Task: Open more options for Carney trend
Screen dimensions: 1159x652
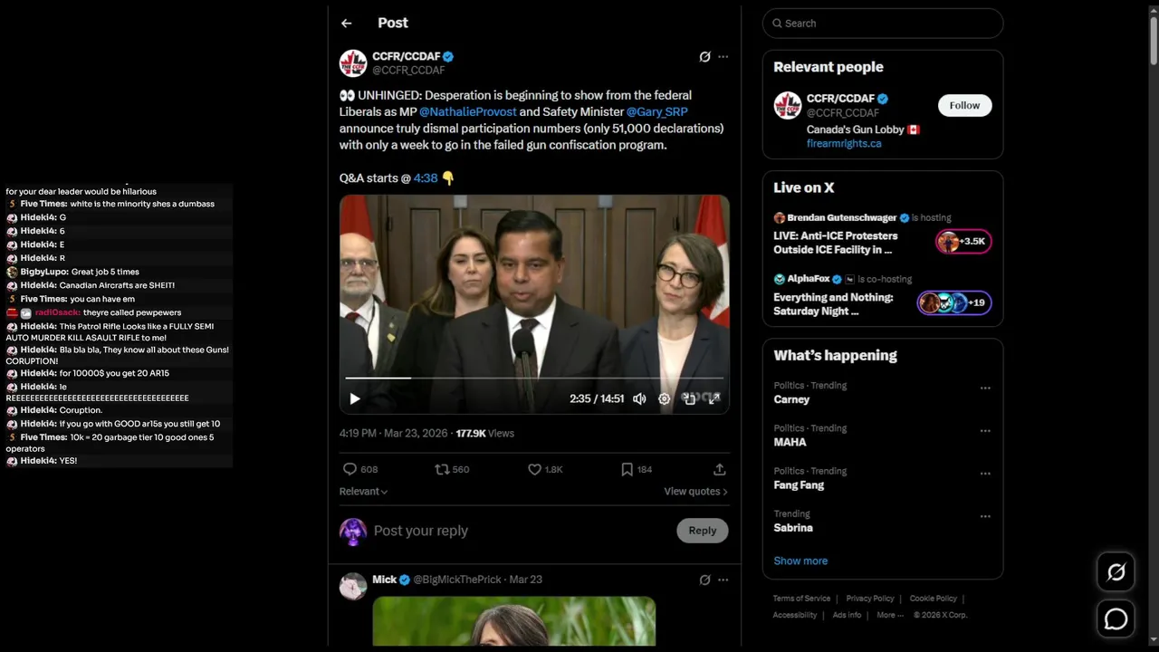Action: [984, 388]
